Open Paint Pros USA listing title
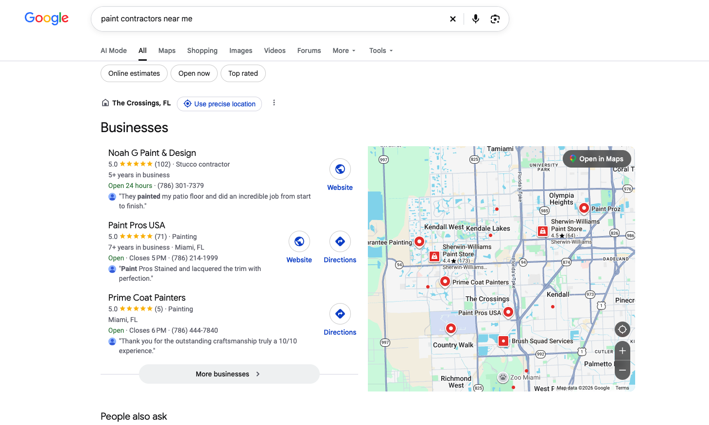This screenshot has height=425, width=709. point(137,225)
